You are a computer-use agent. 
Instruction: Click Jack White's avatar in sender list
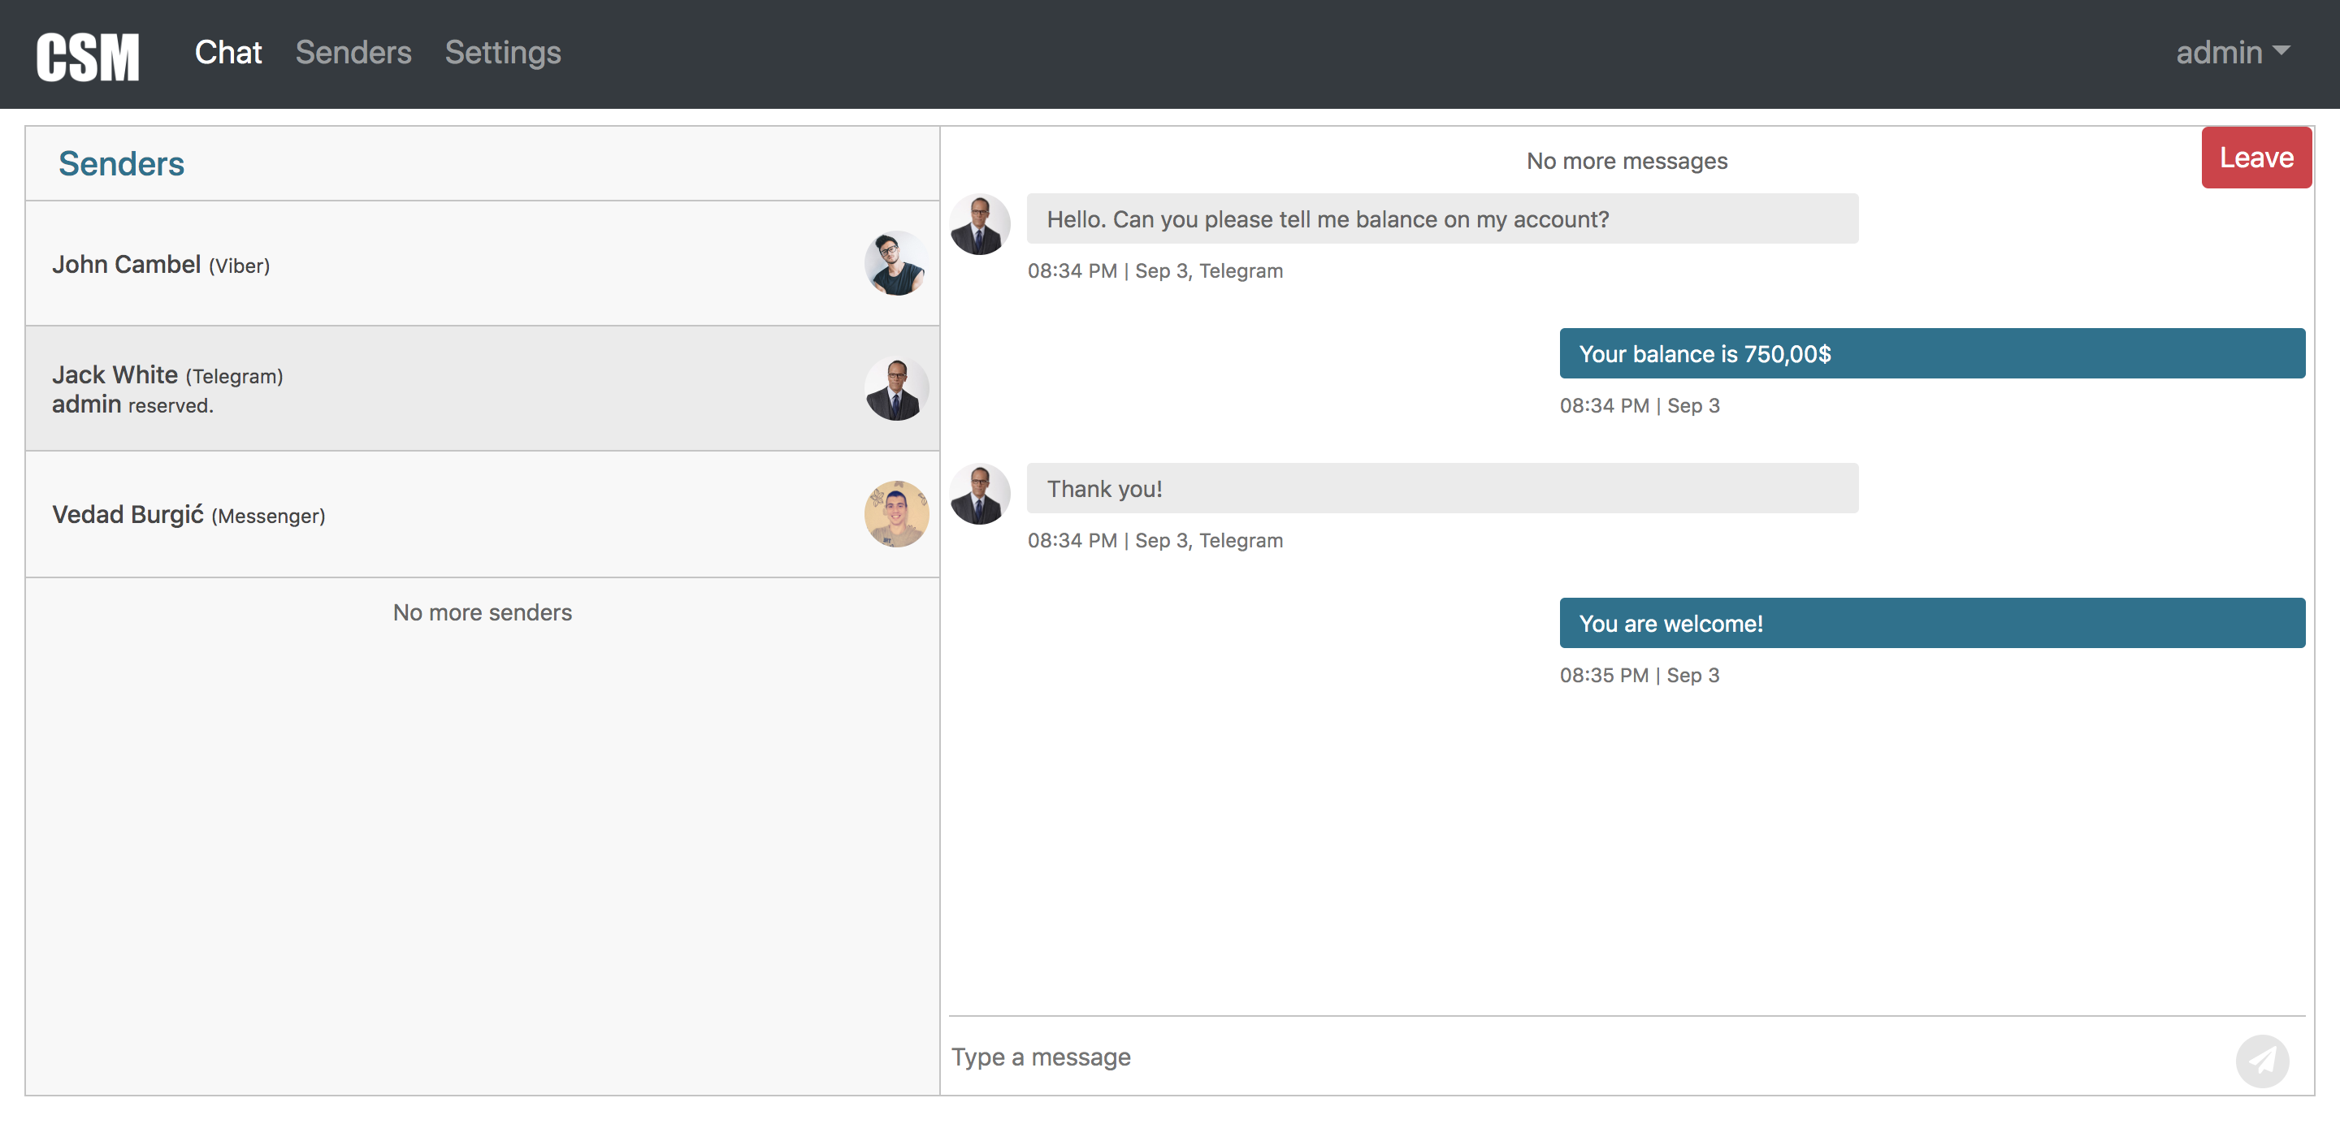tap(895, 388)
